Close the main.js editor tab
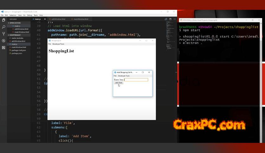Viewport: 265px width, 153px height. (x=45, y=19)
